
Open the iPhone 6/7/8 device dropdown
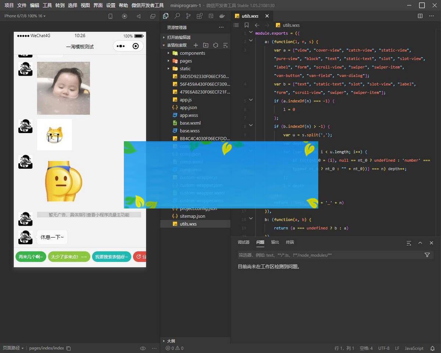[25, 16]
